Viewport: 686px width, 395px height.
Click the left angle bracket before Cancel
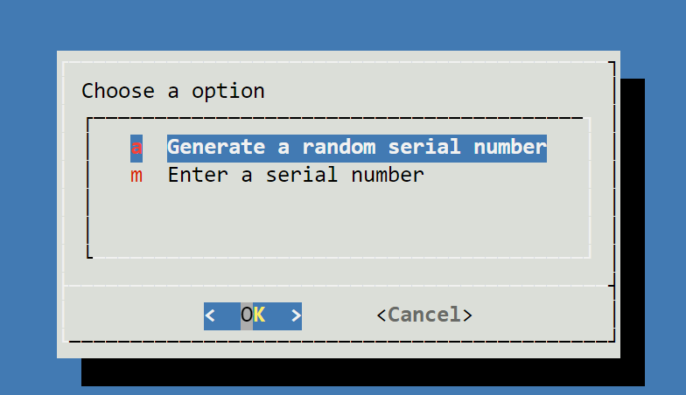pos(381,315)
